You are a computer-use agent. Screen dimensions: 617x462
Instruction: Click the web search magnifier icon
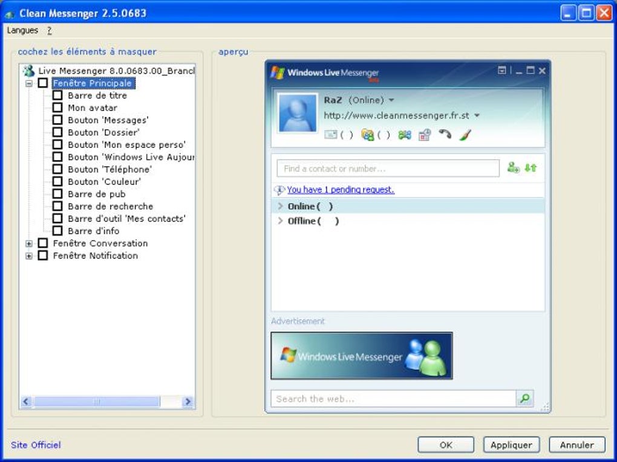click(x=524, y=399)
